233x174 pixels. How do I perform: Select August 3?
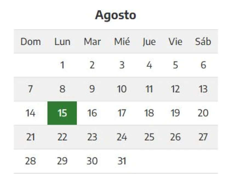[x=122, y=65]
